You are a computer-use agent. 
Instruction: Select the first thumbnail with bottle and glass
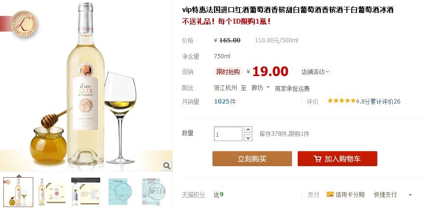click(18, 192)
